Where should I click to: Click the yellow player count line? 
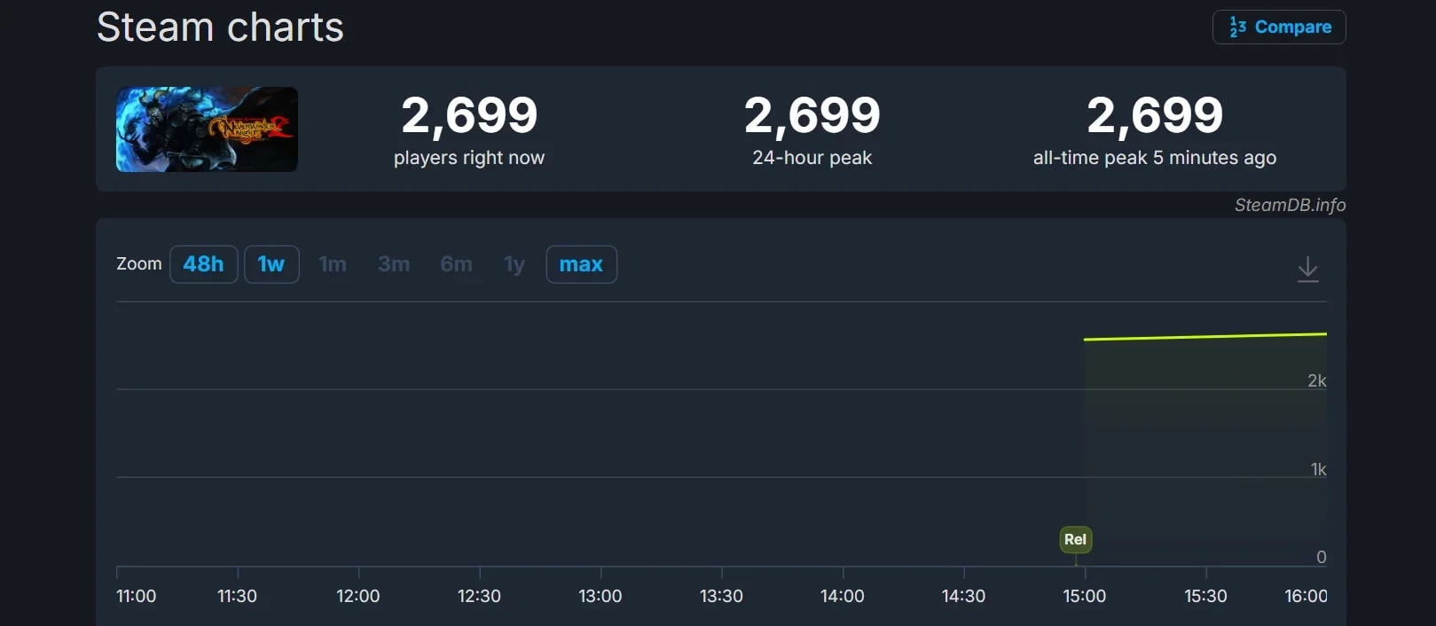coord(1206,336)
